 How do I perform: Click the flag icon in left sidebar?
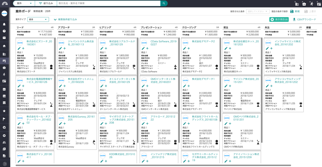4,119
